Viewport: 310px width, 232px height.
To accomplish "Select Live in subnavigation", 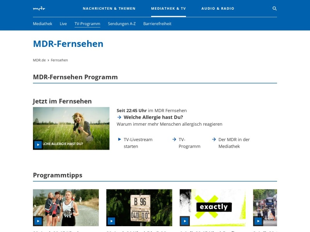I will (63, 24).
